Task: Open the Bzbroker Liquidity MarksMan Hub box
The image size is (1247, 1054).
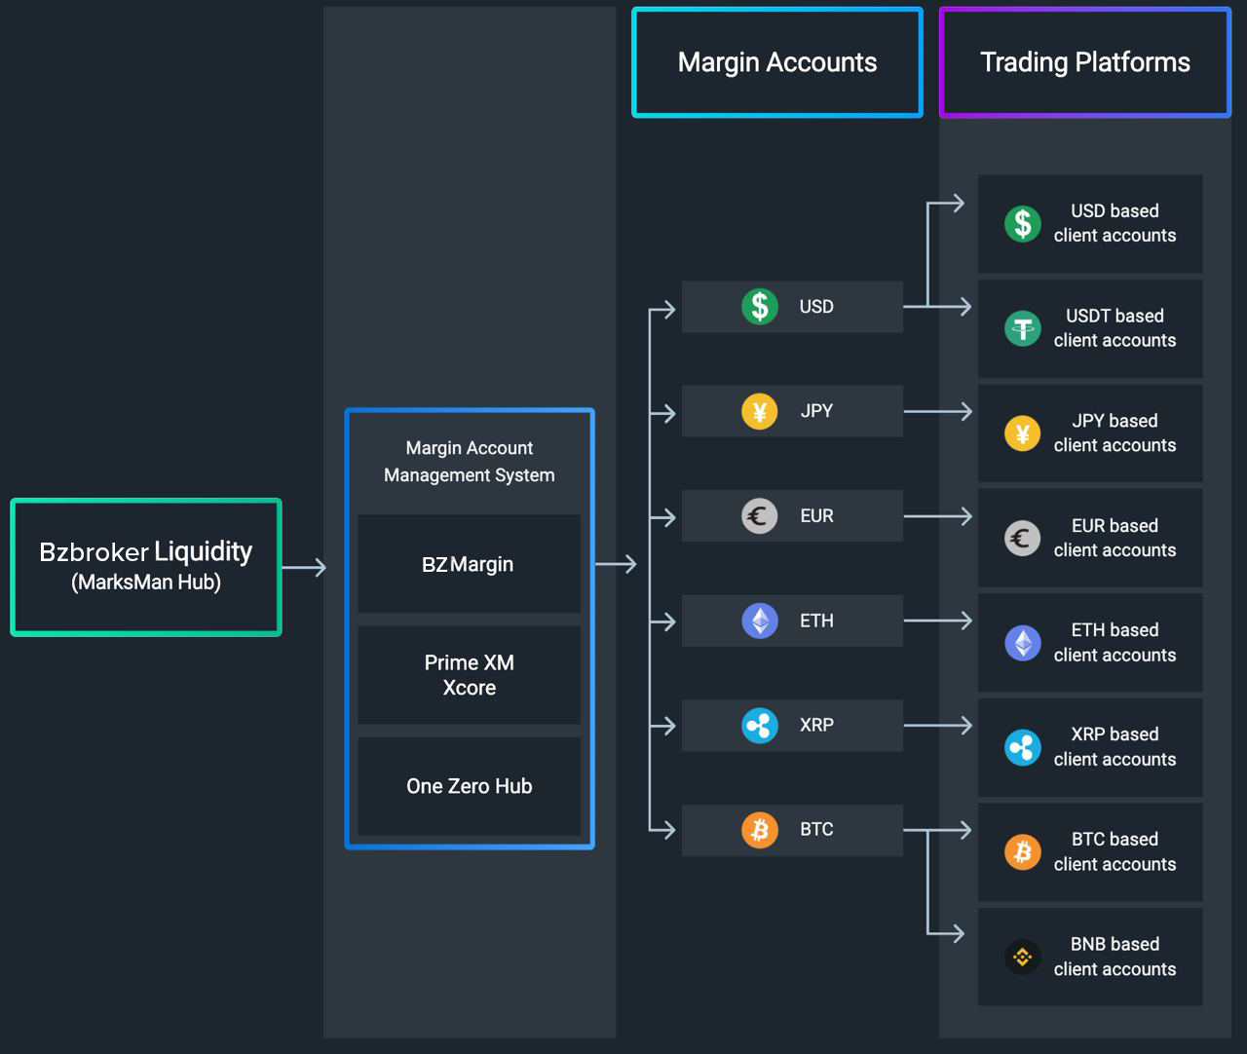Action: 146,567
